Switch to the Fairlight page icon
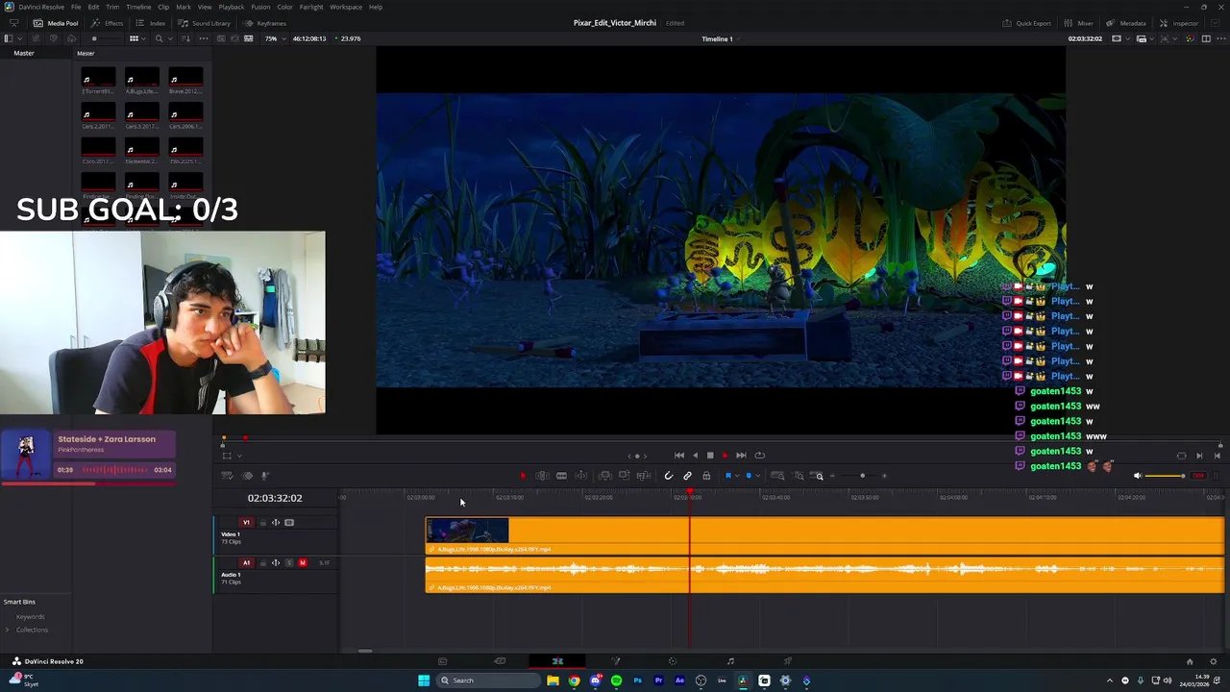This screenshot has width=1230, height=692. (x=730, y=661)
